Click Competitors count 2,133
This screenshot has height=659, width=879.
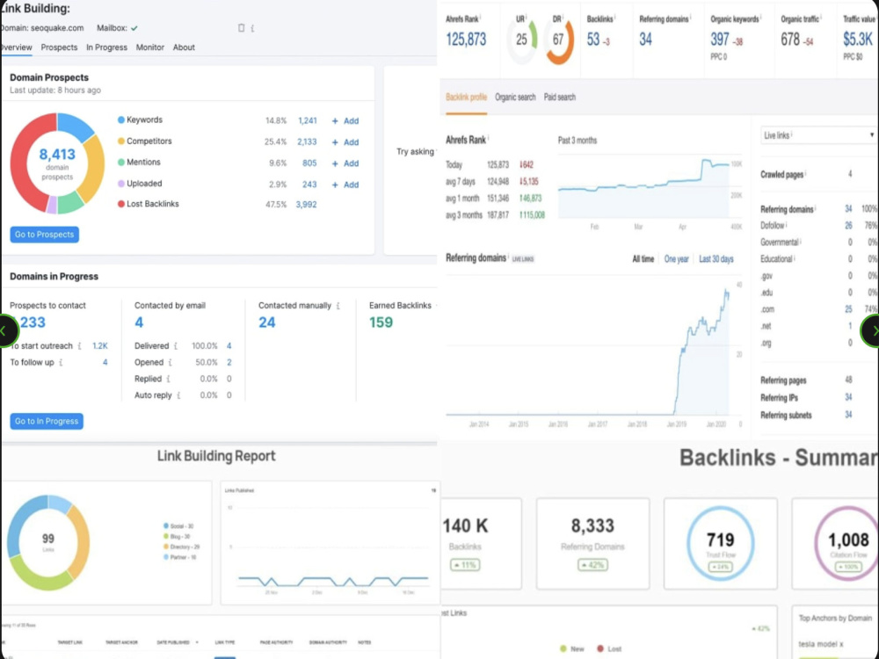307,141
